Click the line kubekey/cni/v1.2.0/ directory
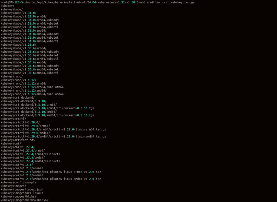 (x=17, y=165)
